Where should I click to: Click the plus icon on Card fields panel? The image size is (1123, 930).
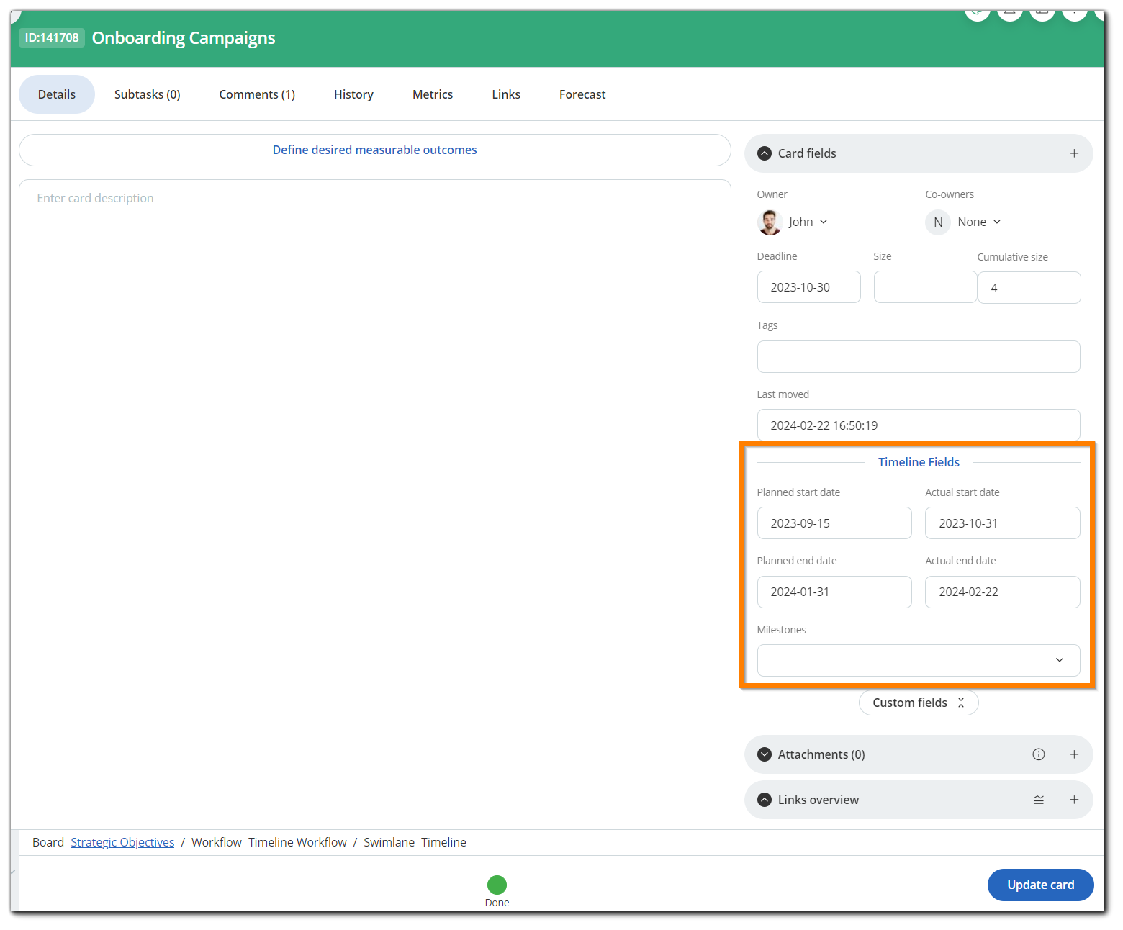click(x=1074, y=153)
